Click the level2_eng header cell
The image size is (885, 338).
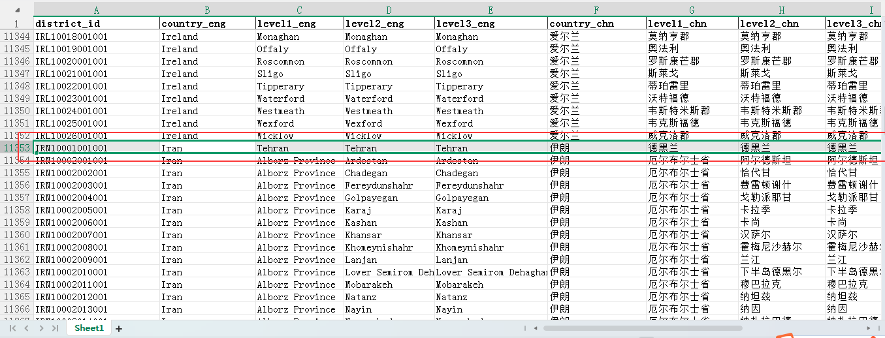click(x=389, y=23)
